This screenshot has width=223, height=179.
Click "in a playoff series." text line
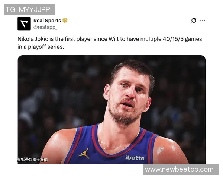point(41,47)
